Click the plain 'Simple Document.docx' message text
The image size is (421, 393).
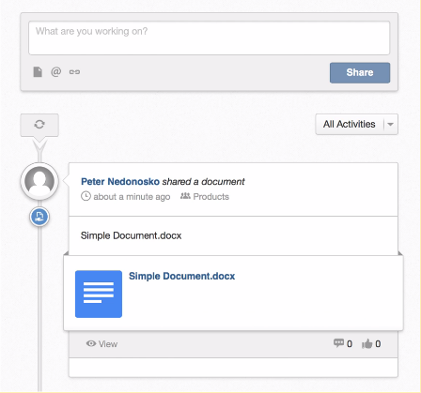pos(132,235)
